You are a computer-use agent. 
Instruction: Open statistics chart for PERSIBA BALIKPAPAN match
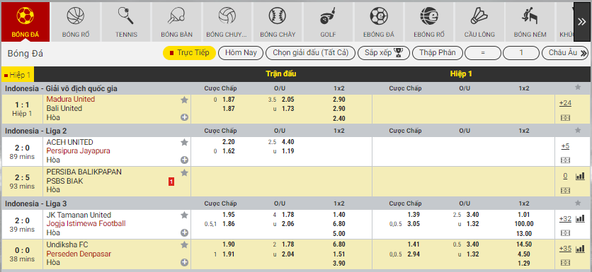click(580, 176)
